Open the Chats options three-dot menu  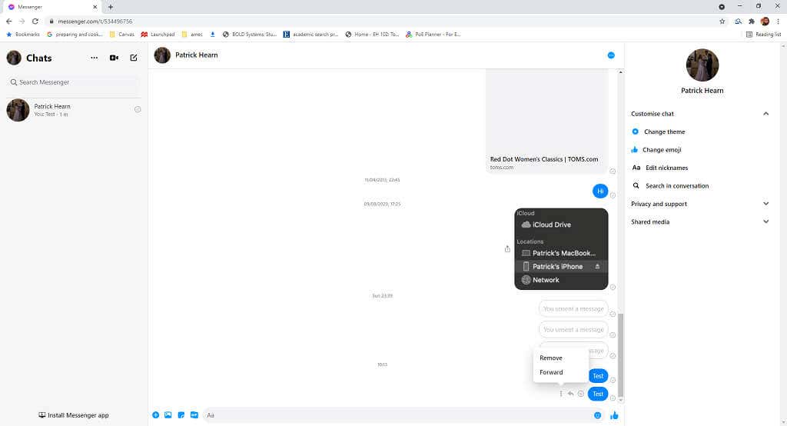pyautogui.click(x=94, y=58)
